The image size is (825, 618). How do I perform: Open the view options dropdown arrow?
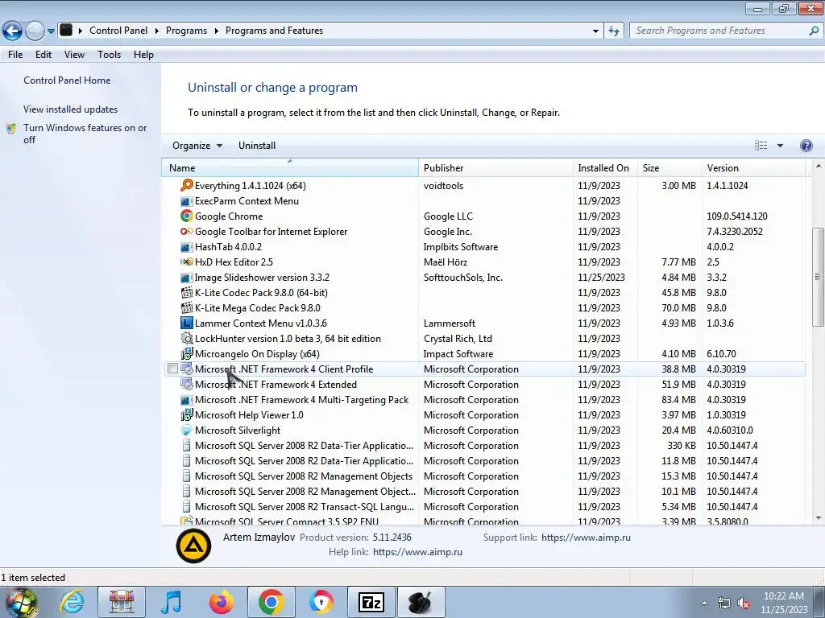780,146
